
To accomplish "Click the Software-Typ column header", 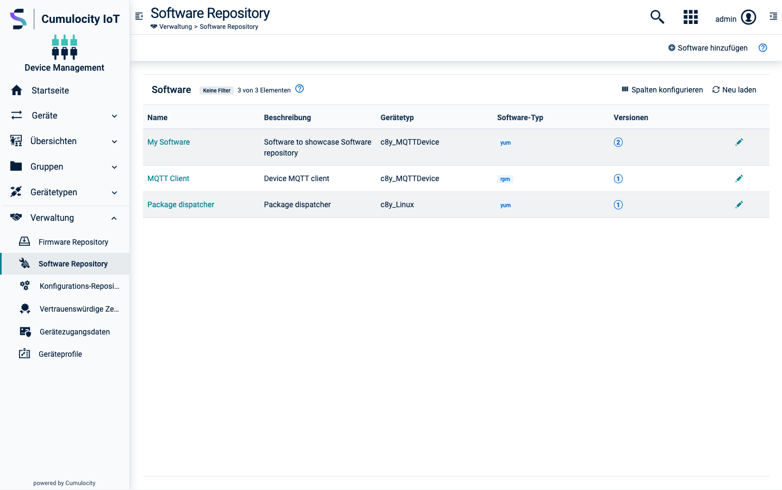I will pos(520,117).
